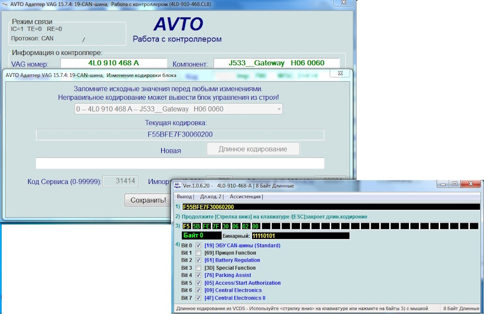Click the AVTO app icon in main title bar

click(5, 5)
